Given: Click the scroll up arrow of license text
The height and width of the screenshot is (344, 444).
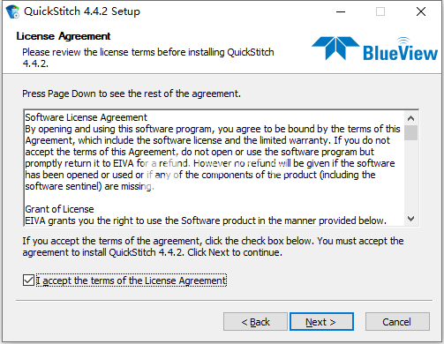Looking at the screenshot, I should tap(410, 118).
